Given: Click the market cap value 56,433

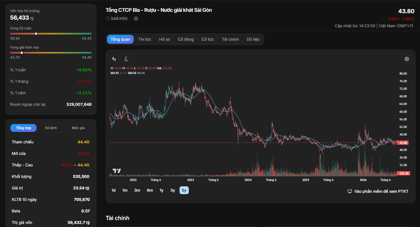Looking at the screenshot, I should [x=20, y=18].
